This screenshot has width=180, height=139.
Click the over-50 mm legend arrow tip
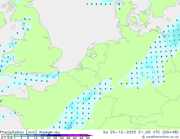click(90, 135)
